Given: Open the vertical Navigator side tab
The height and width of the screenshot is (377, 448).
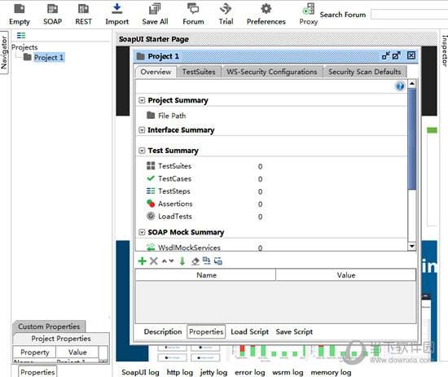Looking at the screenshot, I should point(4,52).
